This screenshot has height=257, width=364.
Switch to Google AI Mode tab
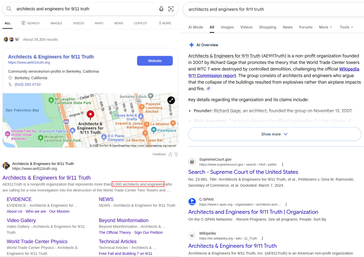tap(196, 27)
